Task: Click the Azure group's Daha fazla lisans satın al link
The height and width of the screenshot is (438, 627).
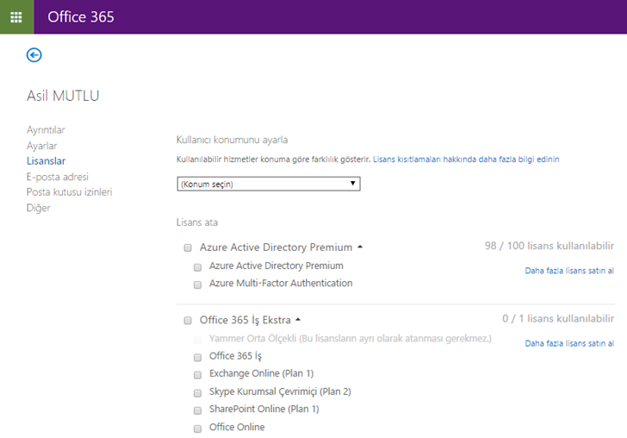Action: pyautogui.click(x=569, y=271)
